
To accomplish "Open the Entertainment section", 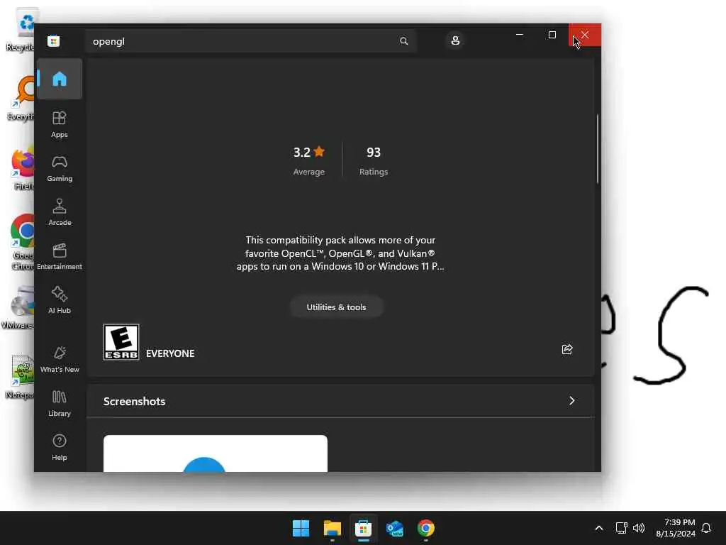I will tap(60, 256).
